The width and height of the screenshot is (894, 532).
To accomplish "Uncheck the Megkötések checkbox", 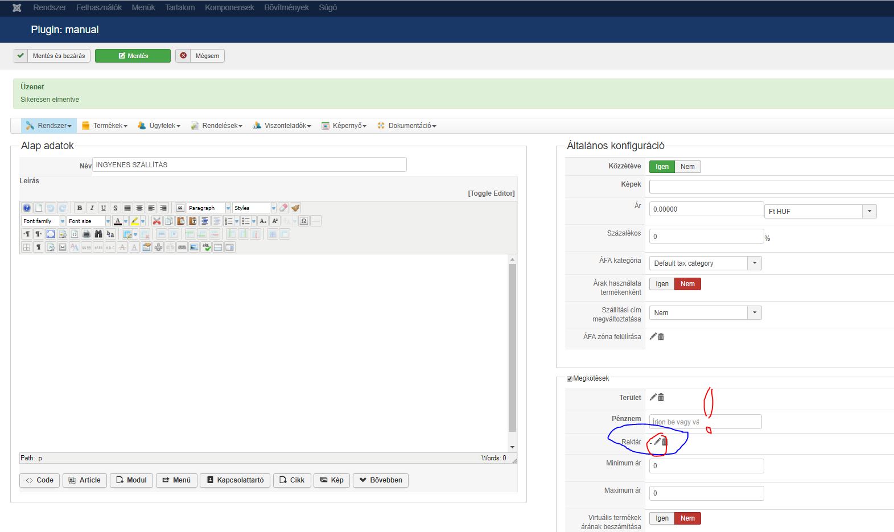I will click(x=570, y=379).
